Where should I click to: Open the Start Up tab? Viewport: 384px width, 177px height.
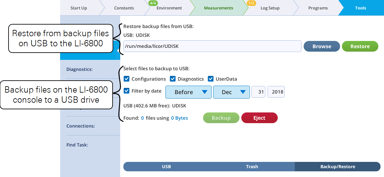79,8
